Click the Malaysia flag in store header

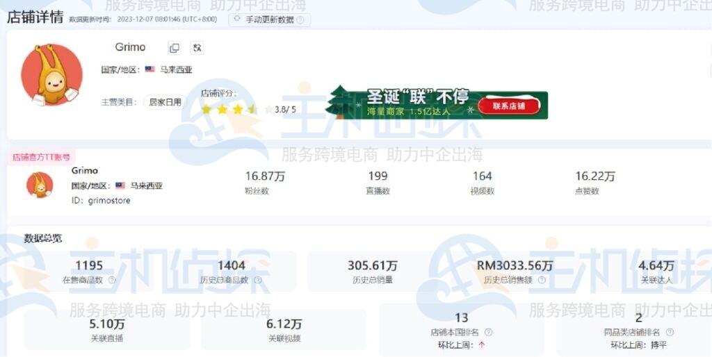tap(149, 69)
